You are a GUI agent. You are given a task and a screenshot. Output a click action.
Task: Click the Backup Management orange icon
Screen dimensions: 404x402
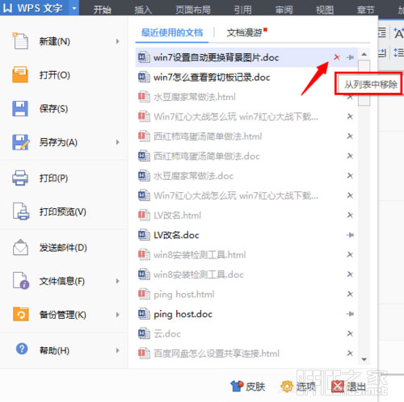click(x=20, y=314)
